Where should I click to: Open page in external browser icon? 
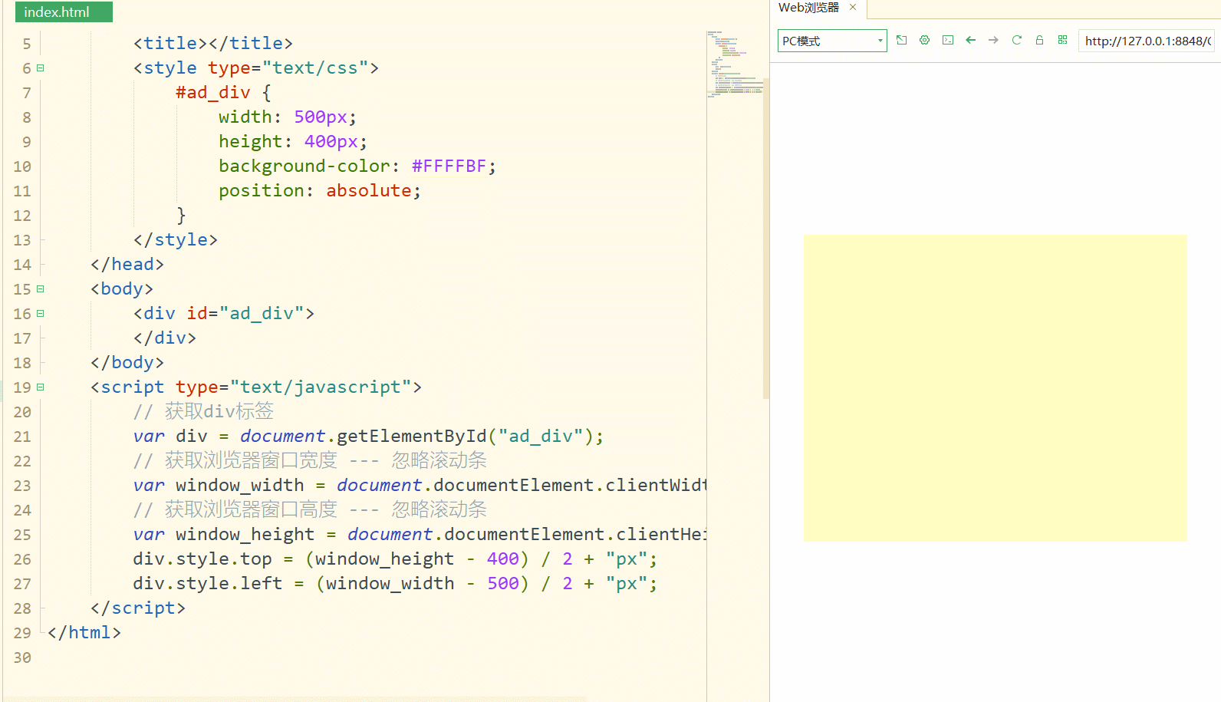pyautogui.click(x=902, y=40)
